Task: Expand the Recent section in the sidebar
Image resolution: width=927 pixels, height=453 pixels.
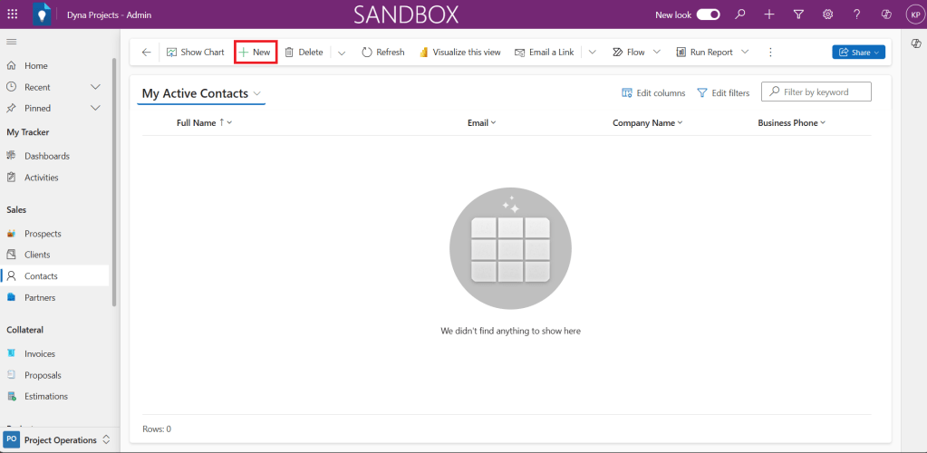Action: click(95, 87)
